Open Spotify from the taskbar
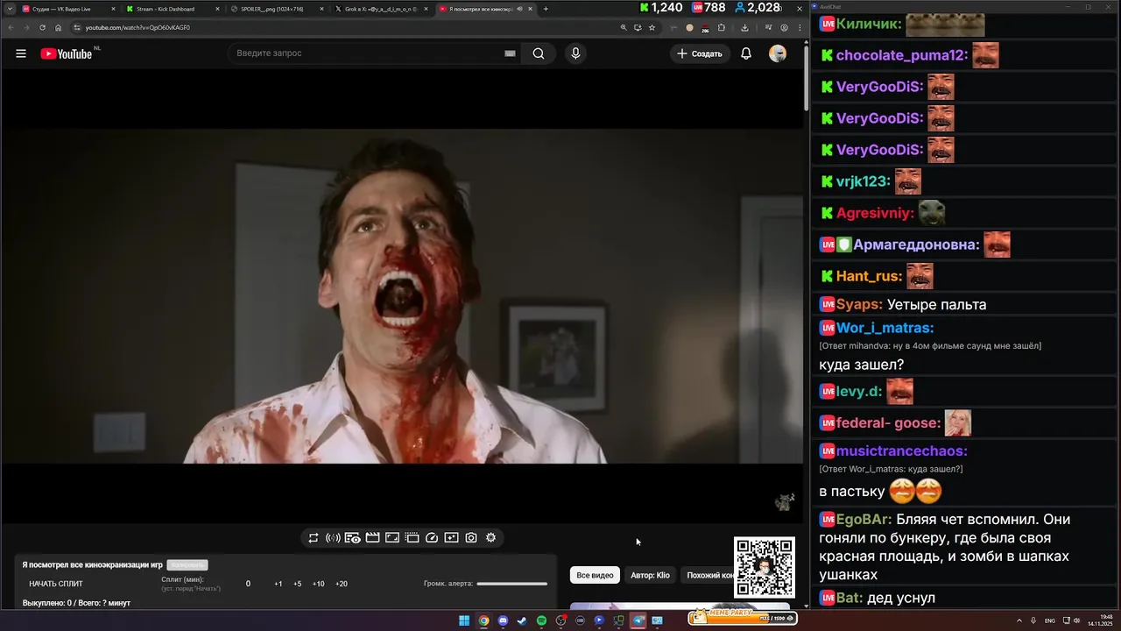The image size is (1121, 631). (541, 620)
